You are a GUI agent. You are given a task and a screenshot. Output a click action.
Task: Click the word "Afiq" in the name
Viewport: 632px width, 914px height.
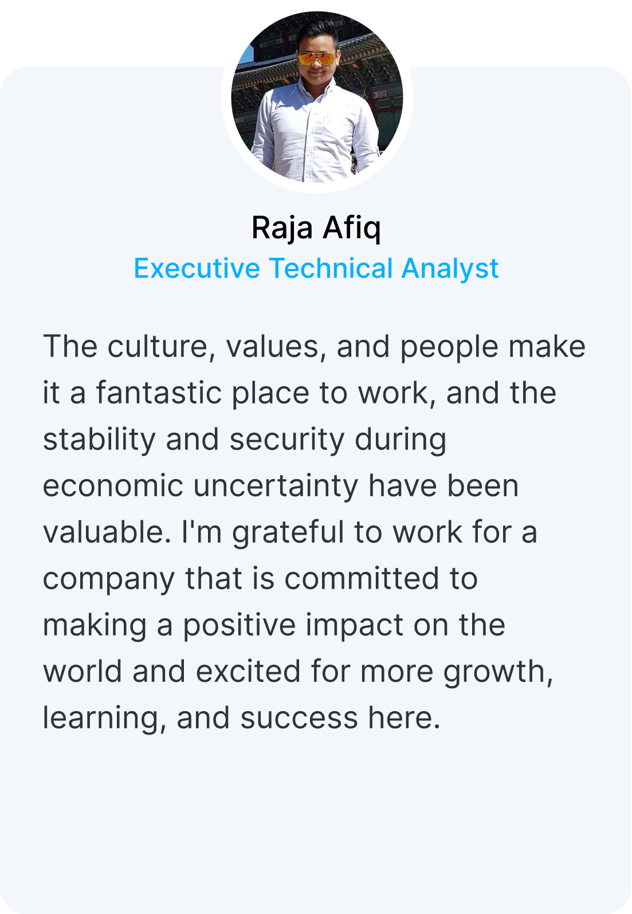click(352, 228)
